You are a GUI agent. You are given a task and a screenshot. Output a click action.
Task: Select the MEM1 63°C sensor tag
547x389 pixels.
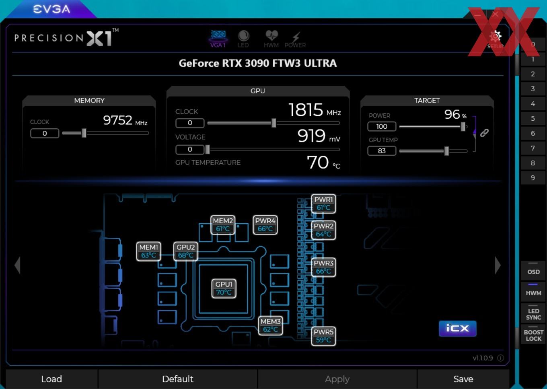coord(148,251)
